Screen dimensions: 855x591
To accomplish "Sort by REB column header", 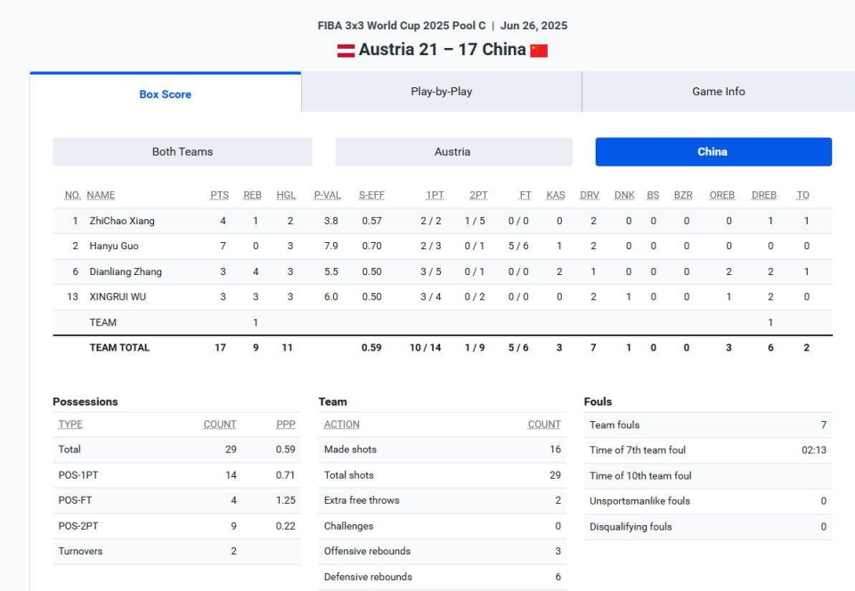I will point(252,195).
